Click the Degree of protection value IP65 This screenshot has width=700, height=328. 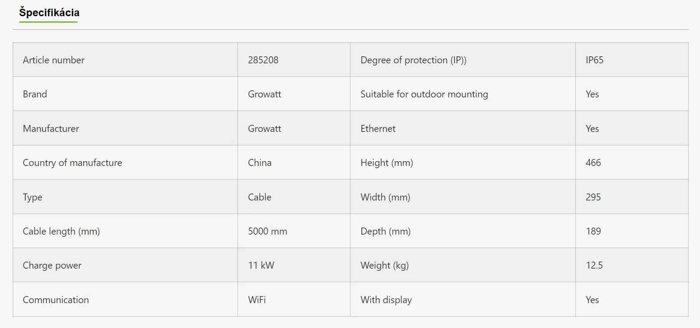595,60
